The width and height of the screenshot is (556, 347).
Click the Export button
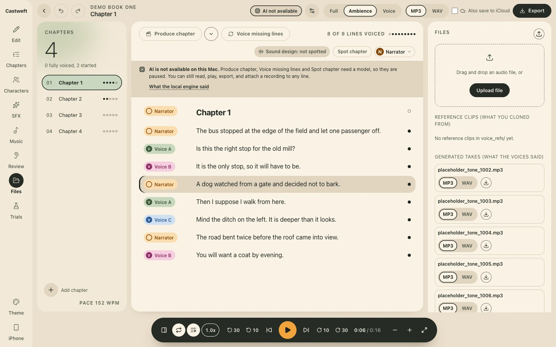pos(532,11)
